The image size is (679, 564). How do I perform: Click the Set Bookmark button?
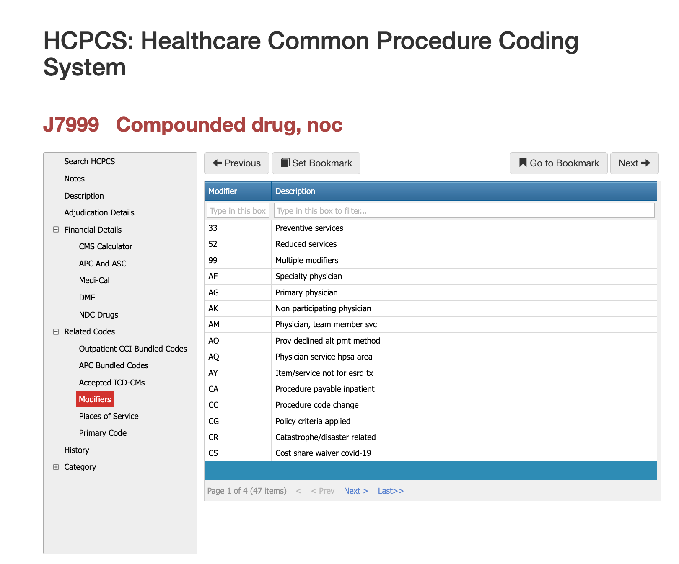click(x=316, y=163)
